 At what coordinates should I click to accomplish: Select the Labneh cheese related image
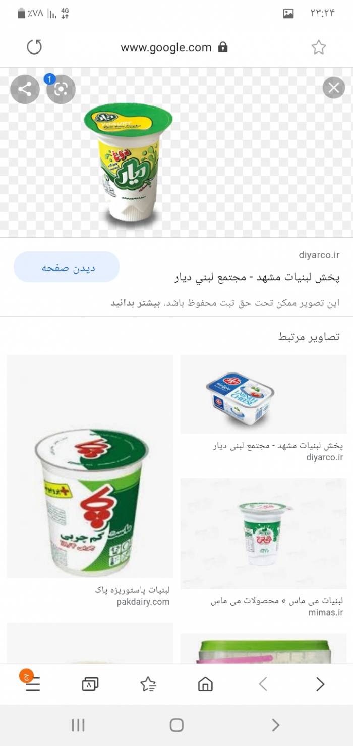click(x=263, y=394)
